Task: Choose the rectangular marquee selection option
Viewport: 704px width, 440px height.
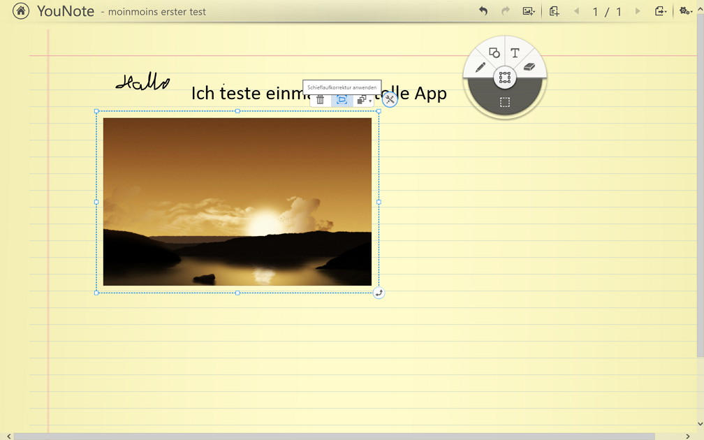Action: coord(505,103)
